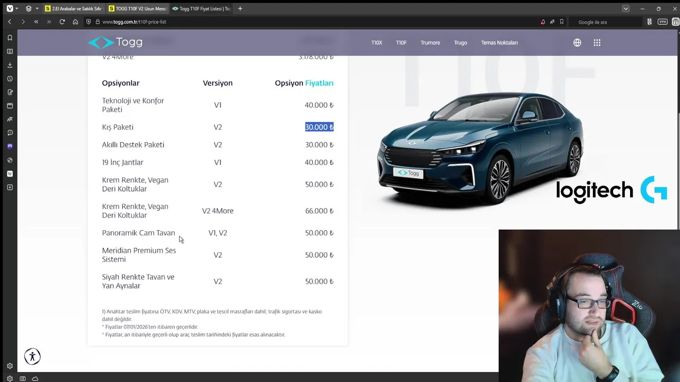680x382 pixels.
Task: Change language with globe icon
Action: (x=577, y=42)
